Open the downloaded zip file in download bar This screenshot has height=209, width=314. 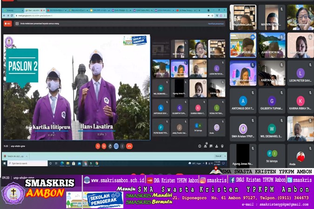(x=14, y=156)
